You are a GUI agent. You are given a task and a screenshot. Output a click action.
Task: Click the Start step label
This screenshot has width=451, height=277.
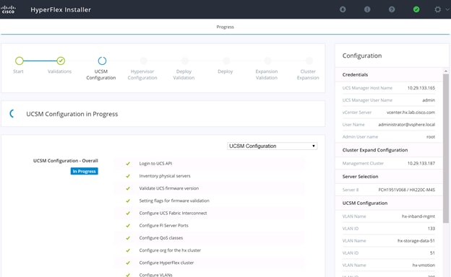(18, 71)
